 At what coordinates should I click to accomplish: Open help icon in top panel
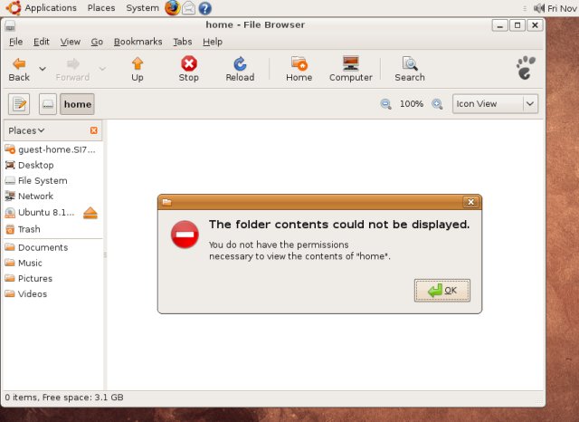205,8
